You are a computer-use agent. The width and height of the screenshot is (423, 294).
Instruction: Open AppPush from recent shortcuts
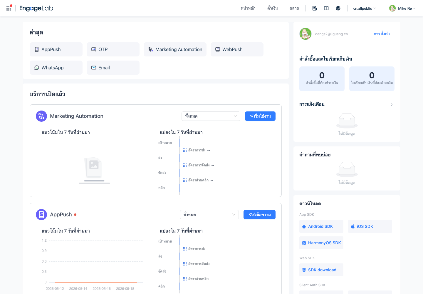pyautogui.click(x=56, y=49)
